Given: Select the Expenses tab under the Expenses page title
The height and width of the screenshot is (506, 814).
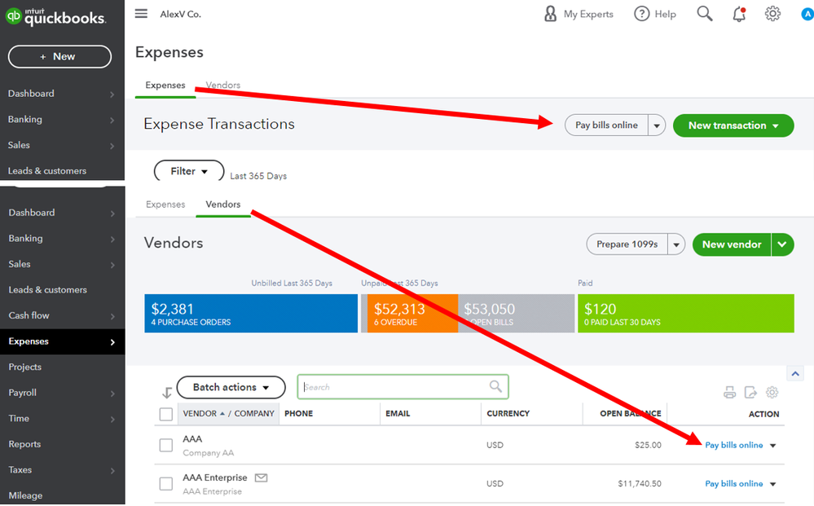Looking at the screenshot, I should click(165, 85).
